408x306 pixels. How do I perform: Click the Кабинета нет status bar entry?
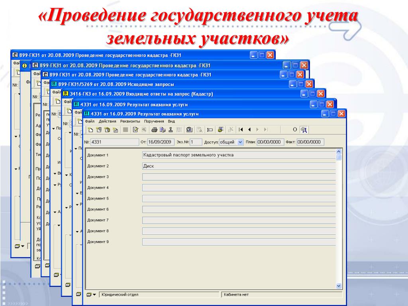tap(282, 294)
